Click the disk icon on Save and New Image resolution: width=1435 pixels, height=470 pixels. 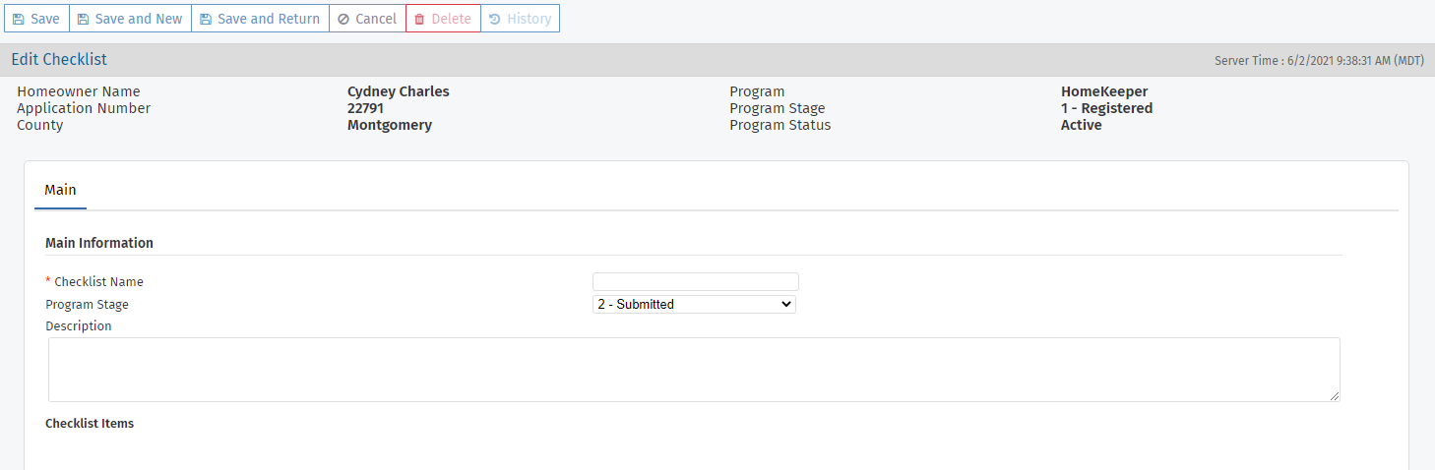tap(83, 19)
